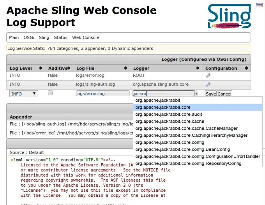Open the Status menu
265x205 pixels.
point(60,37)
